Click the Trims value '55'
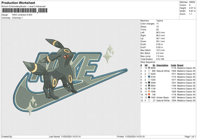Image resolution: width=197 pixels, height=139 pixels. [x=157, y=30]
